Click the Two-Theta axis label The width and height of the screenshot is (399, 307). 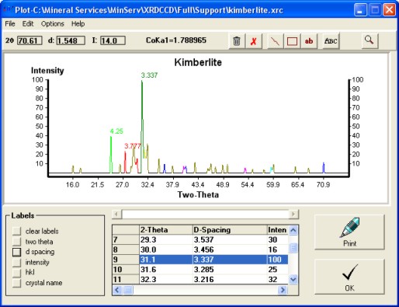(198, 194)
